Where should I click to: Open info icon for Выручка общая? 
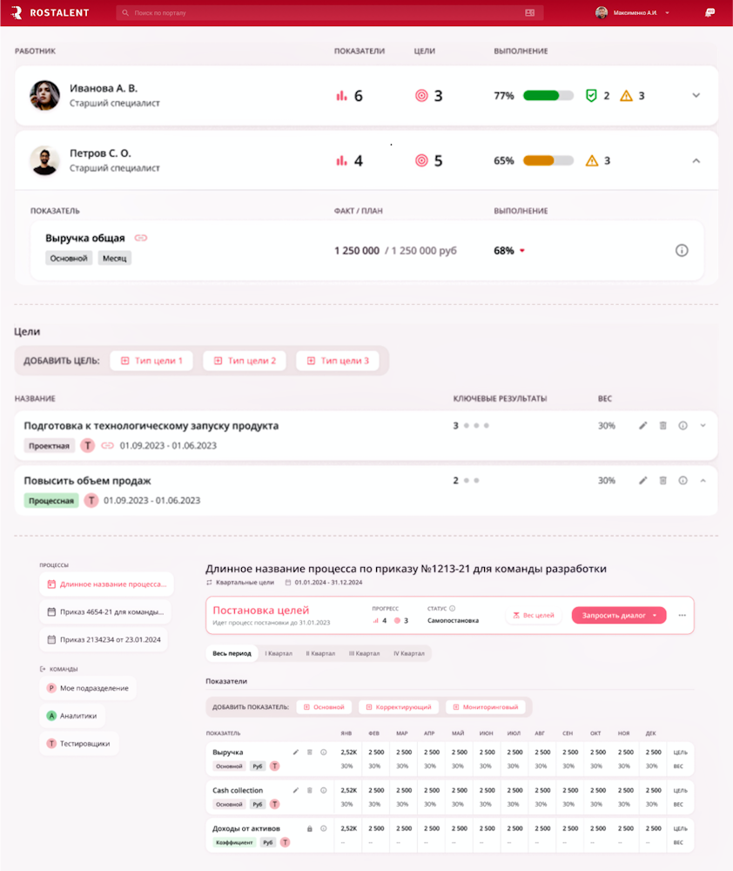point(682,251)
